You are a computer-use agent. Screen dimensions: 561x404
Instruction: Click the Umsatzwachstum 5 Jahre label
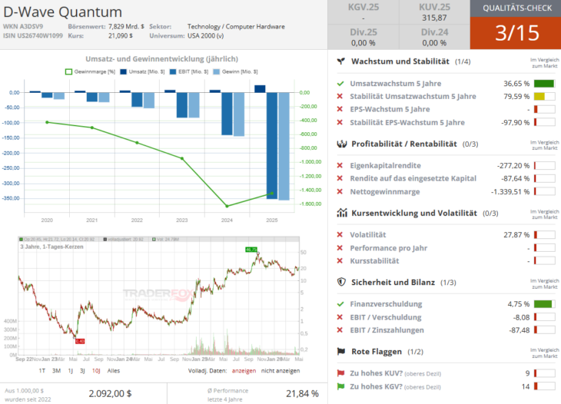tap(395, 84)
